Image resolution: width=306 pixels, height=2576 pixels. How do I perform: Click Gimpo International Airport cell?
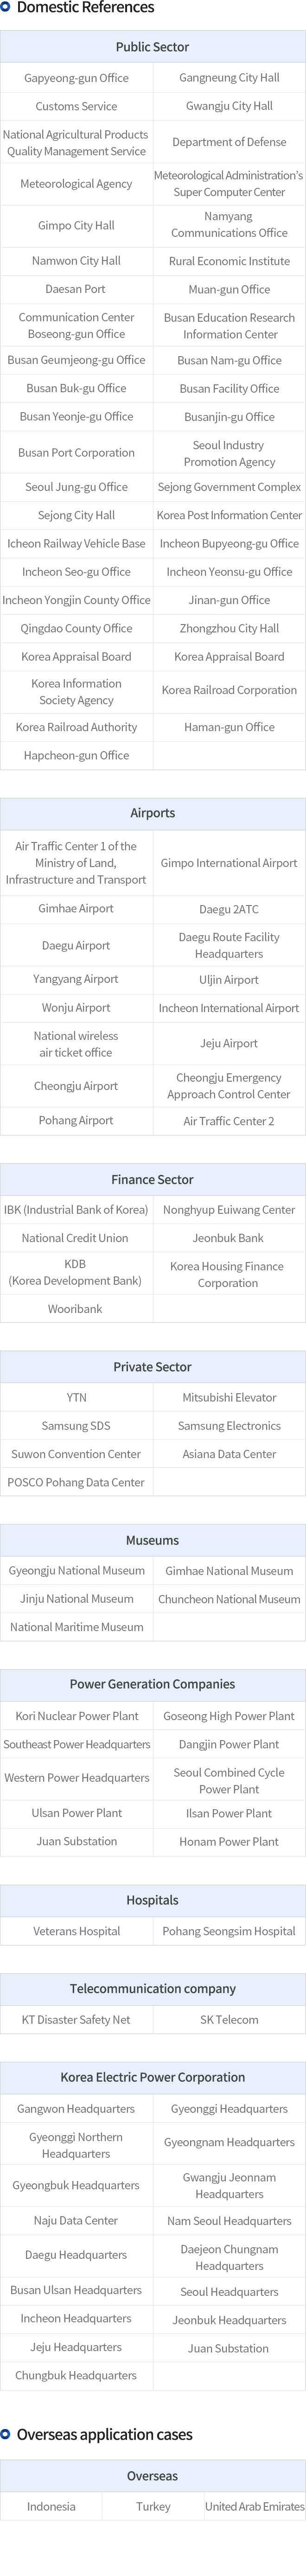[229, 862]
